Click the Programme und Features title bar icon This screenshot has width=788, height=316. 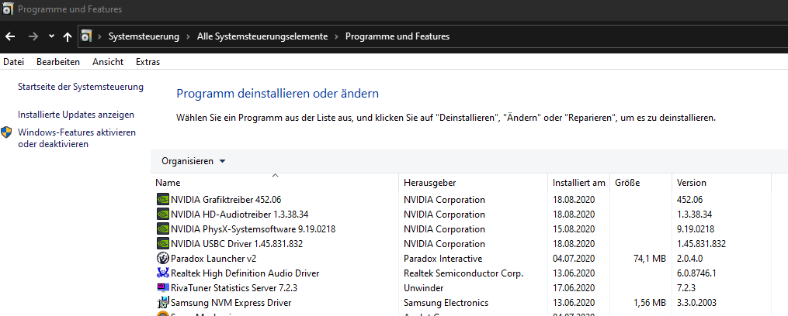(8, 9)
